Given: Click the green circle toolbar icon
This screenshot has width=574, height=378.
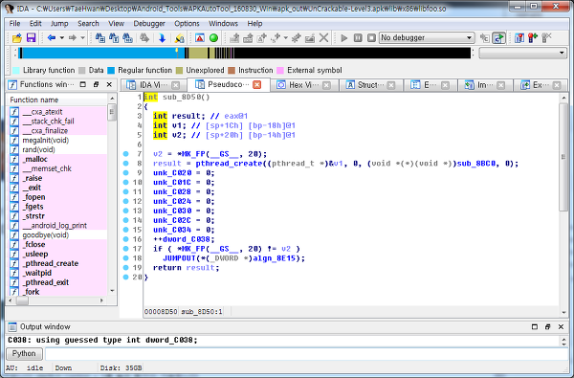Looking at the screenshot, I should [x=213, y=37].
